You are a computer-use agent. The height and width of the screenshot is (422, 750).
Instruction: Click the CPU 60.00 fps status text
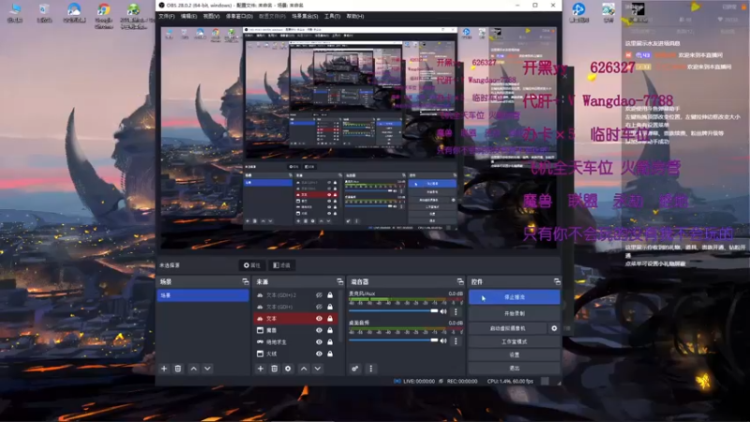pos(510,382)
